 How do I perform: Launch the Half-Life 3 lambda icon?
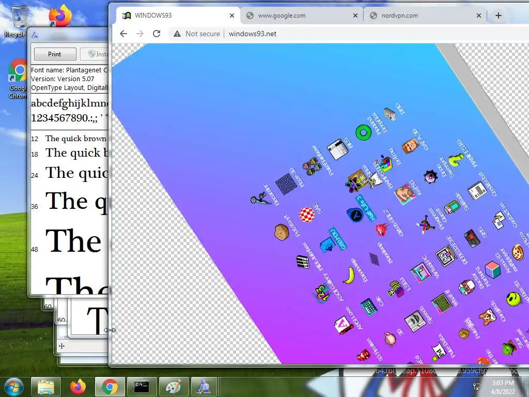354,215
